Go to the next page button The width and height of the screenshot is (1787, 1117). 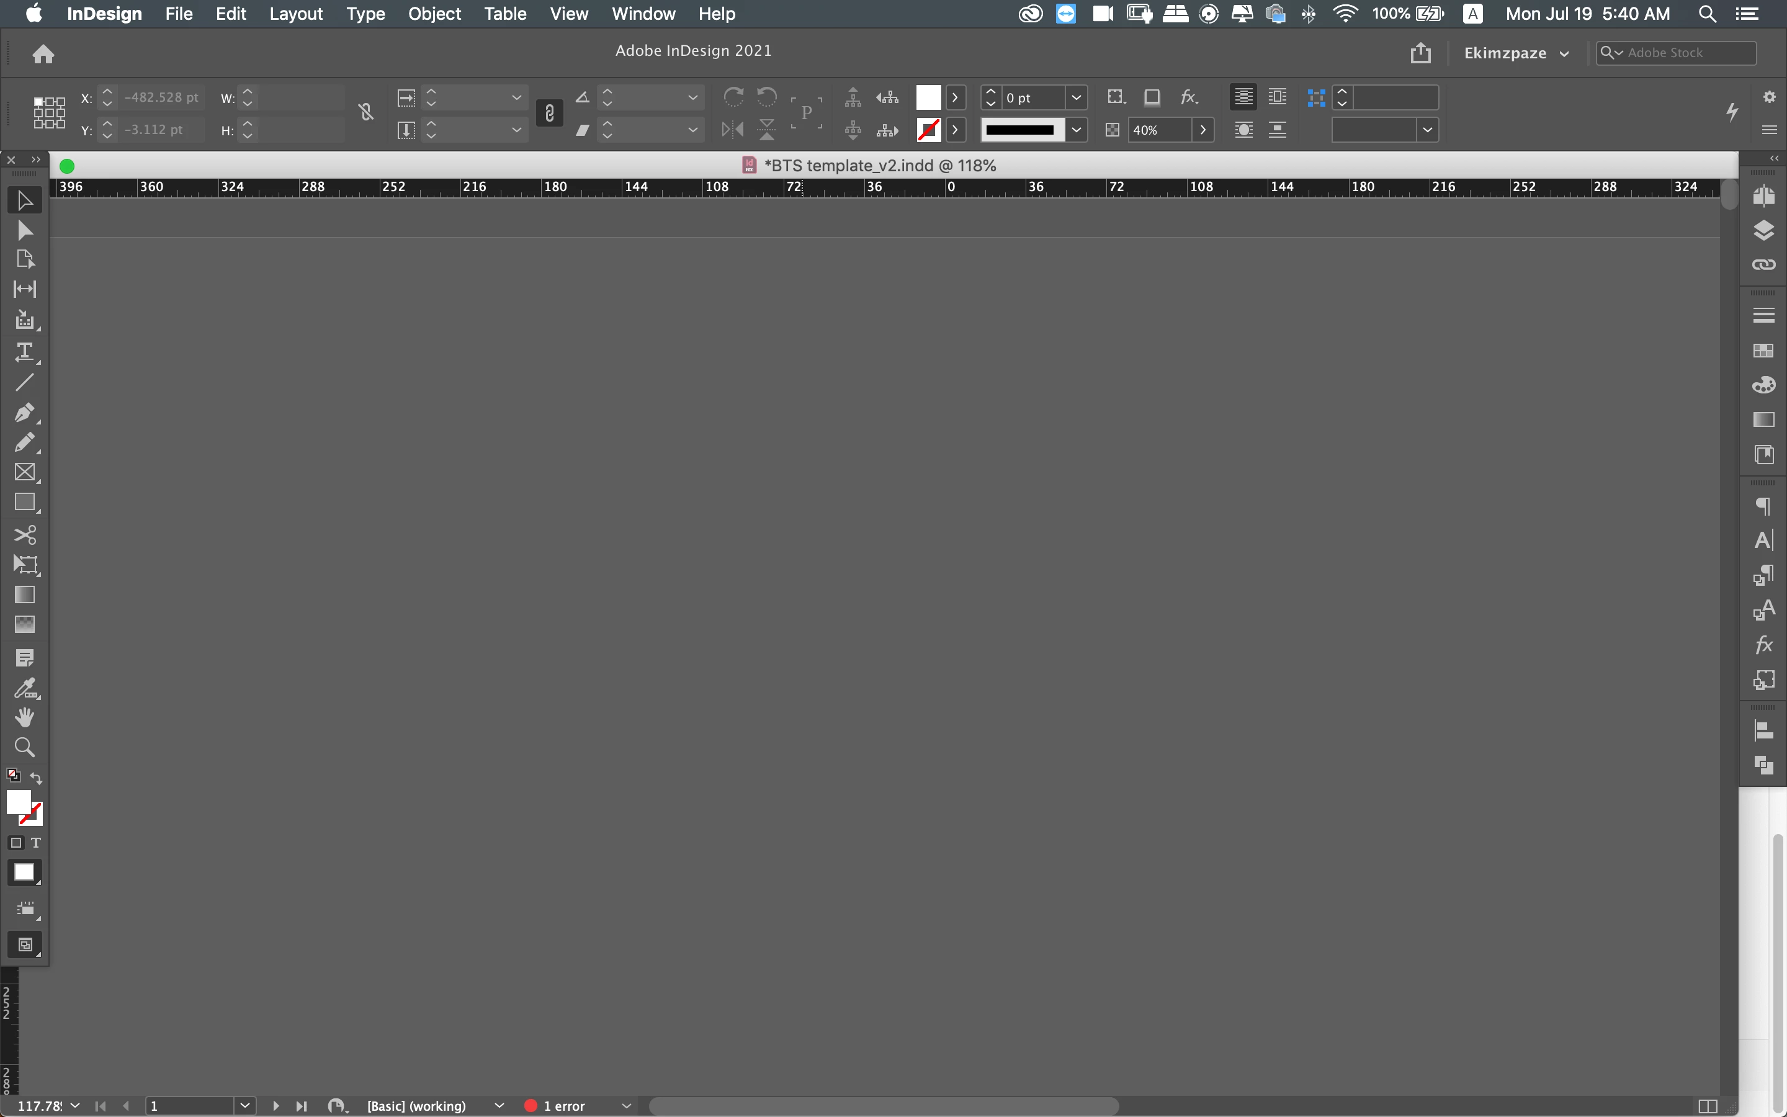click(275, 1106)
